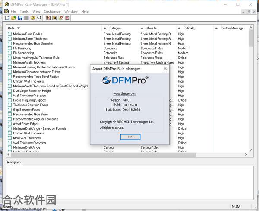Click the horizontal scrollbar thumb in rule list
The height and width of the screenshot is (211, 259).
[x=104, y=154]
